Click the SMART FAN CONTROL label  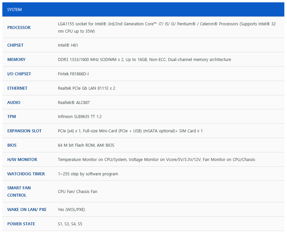[x=19, y=192]
